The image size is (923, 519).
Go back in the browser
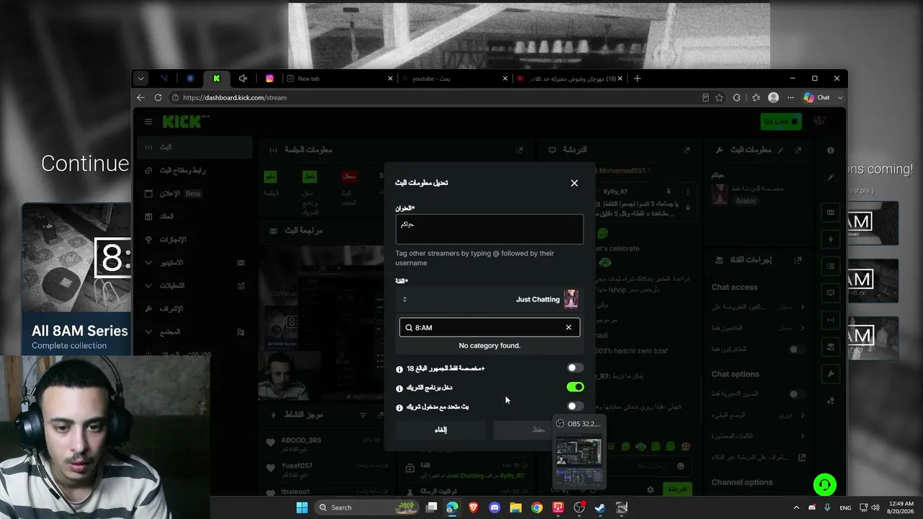(x=141, y=97)
